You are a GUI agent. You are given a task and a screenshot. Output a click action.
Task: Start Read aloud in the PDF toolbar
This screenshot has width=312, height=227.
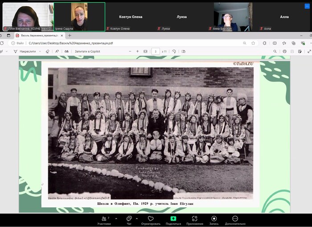point(67,52)
